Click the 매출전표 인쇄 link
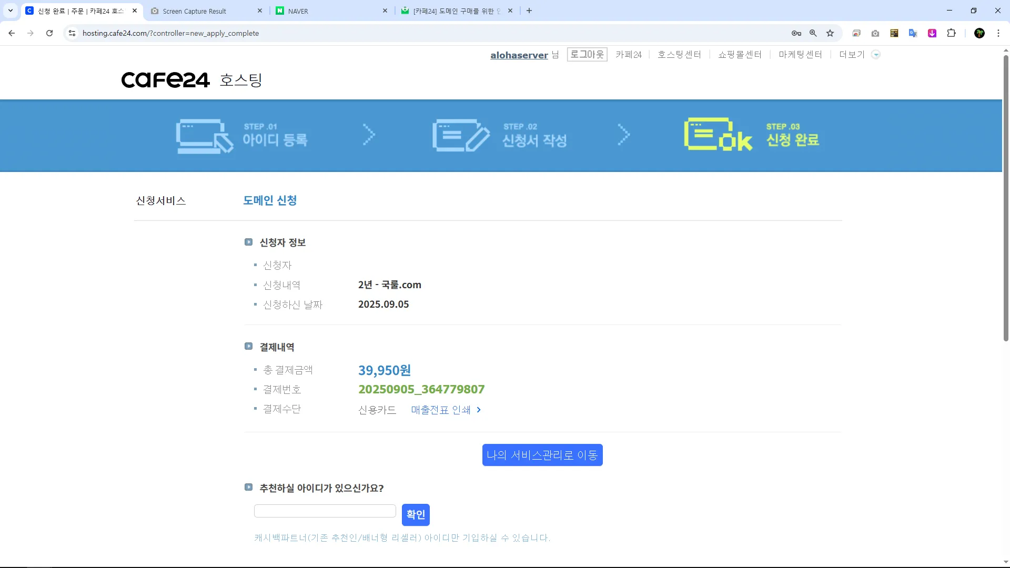The height and width of the screenshot is (568, 1010). [446, 410]
